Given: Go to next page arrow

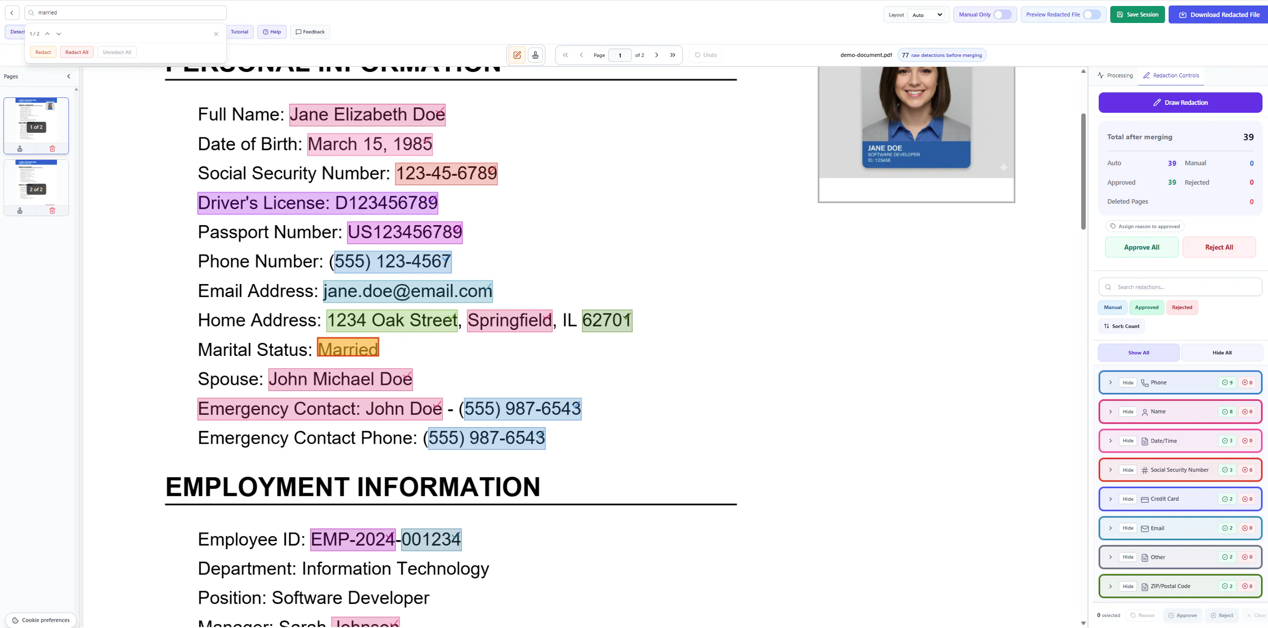Looking at the screenshot, I should 657,55.
